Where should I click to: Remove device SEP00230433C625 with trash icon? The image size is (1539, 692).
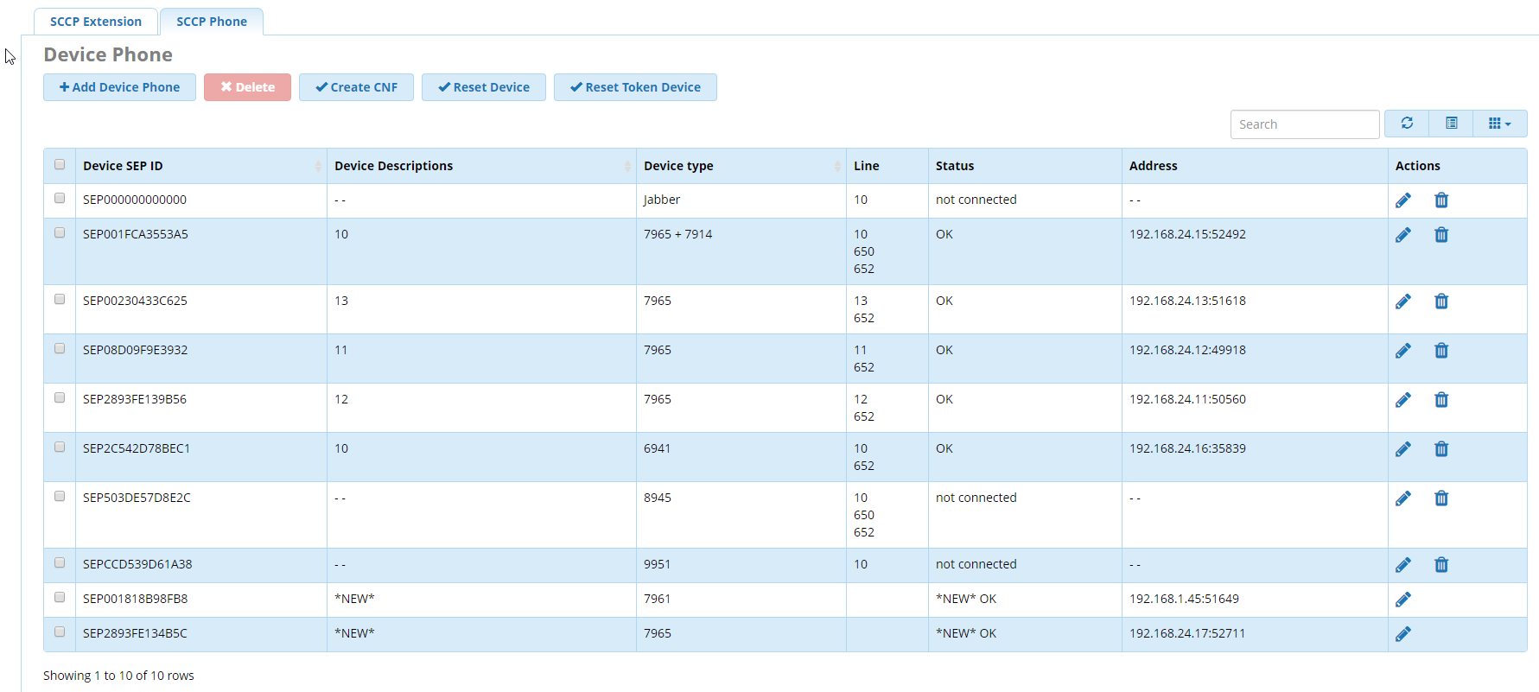point(1441,302)
